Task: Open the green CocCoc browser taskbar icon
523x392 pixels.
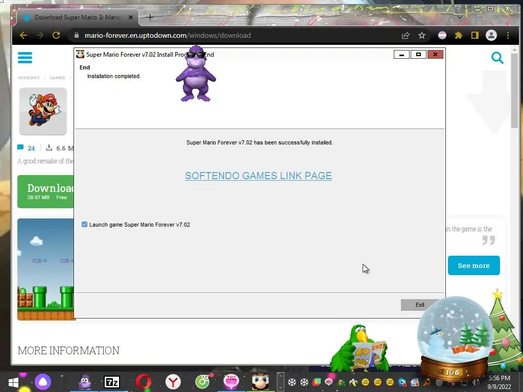Action: click(x=202, y=382)
